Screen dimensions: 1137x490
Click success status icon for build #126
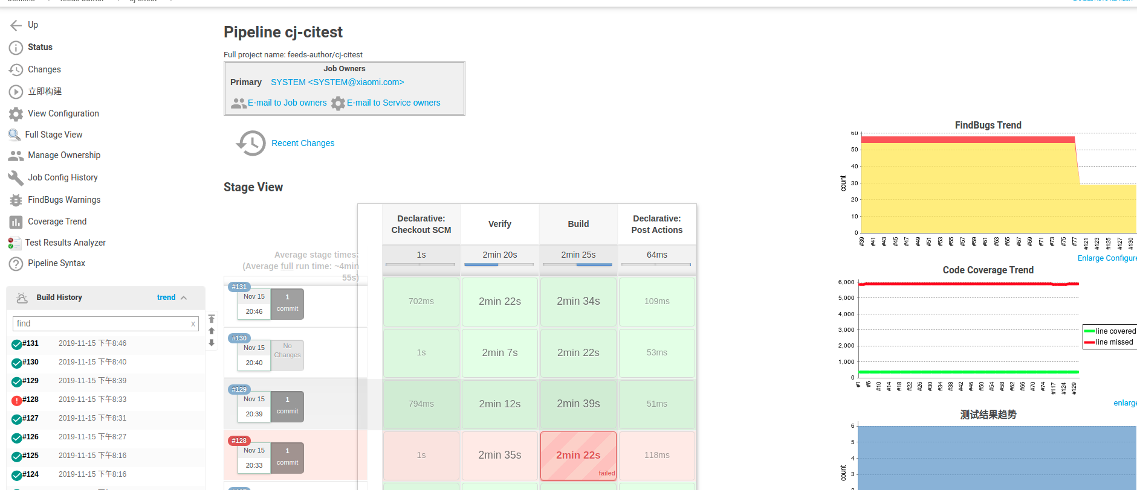coord(17,438)
